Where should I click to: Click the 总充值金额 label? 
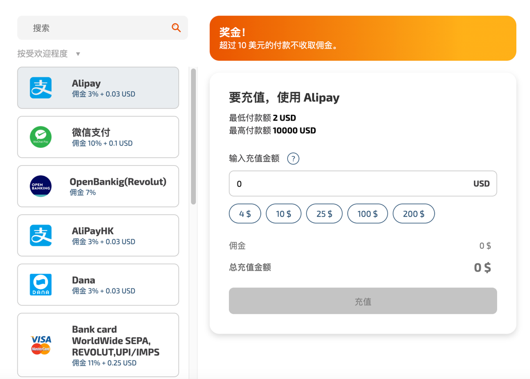(250, 268)
